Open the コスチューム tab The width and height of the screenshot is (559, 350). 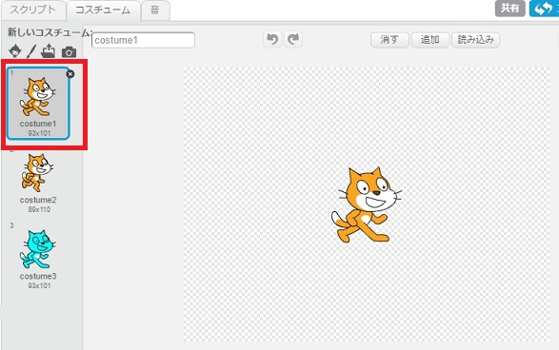(x=103, y=10)
